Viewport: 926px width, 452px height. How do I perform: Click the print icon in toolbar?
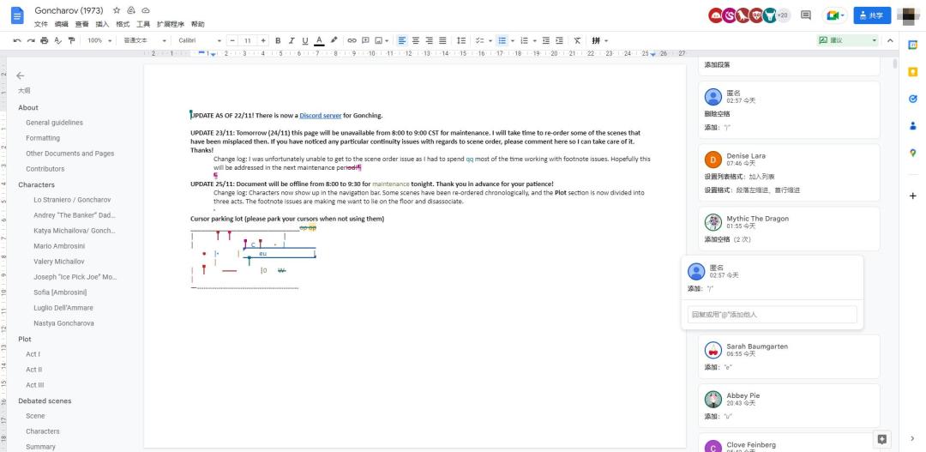44,40
